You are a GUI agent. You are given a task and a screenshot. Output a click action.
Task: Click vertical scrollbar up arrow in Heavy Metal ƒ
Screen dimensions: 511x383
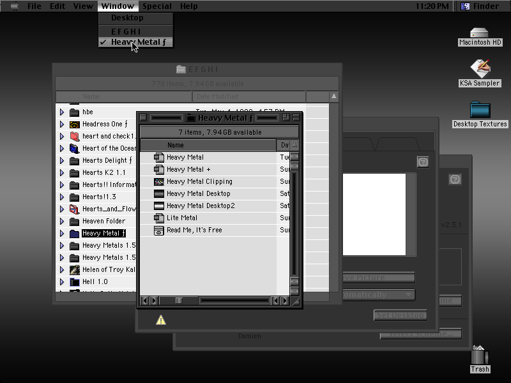tap(294, 157)
